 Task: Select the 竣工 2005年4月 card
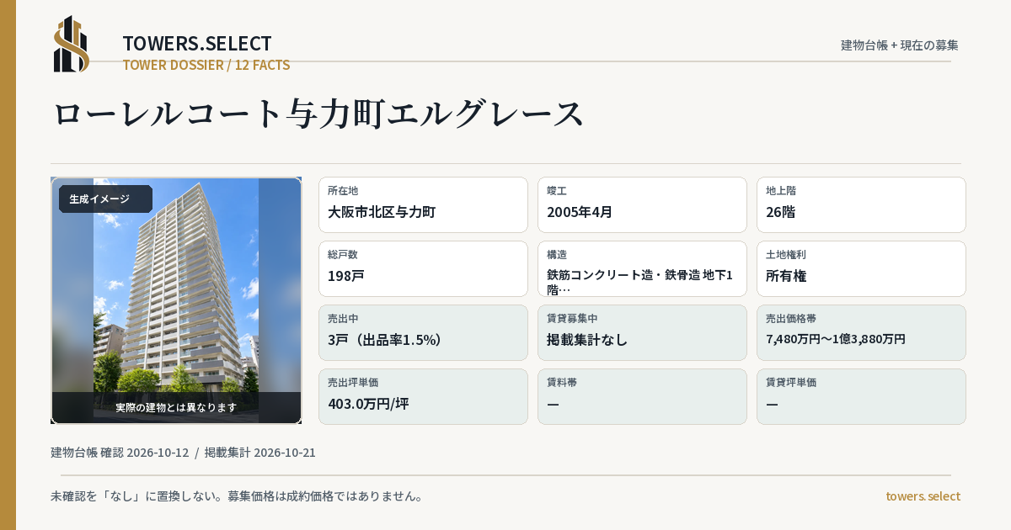(642, 204)
